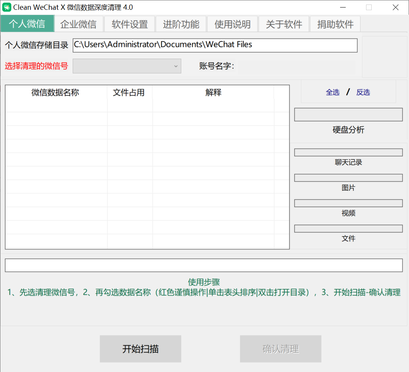Select the 个人微信 tab
Screen dimensions: 409x372
pos(27,24)
